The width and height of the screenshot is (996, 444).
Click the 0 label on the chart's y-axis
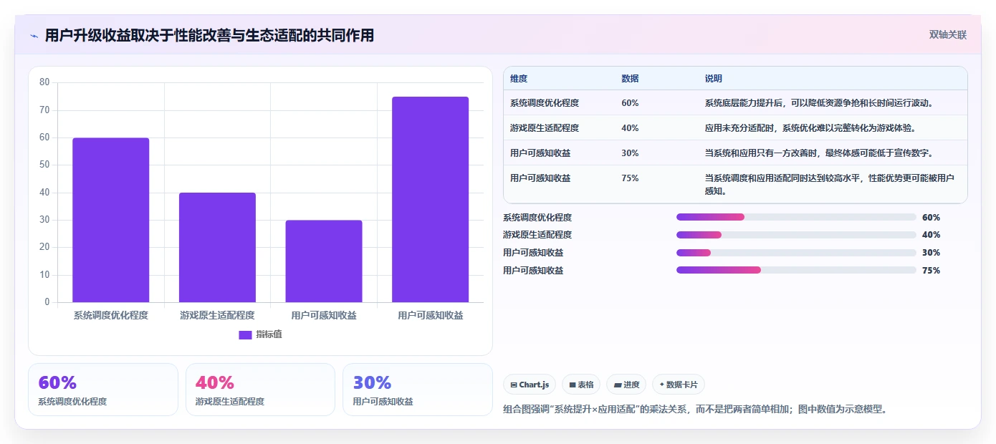tap(47, 302)
